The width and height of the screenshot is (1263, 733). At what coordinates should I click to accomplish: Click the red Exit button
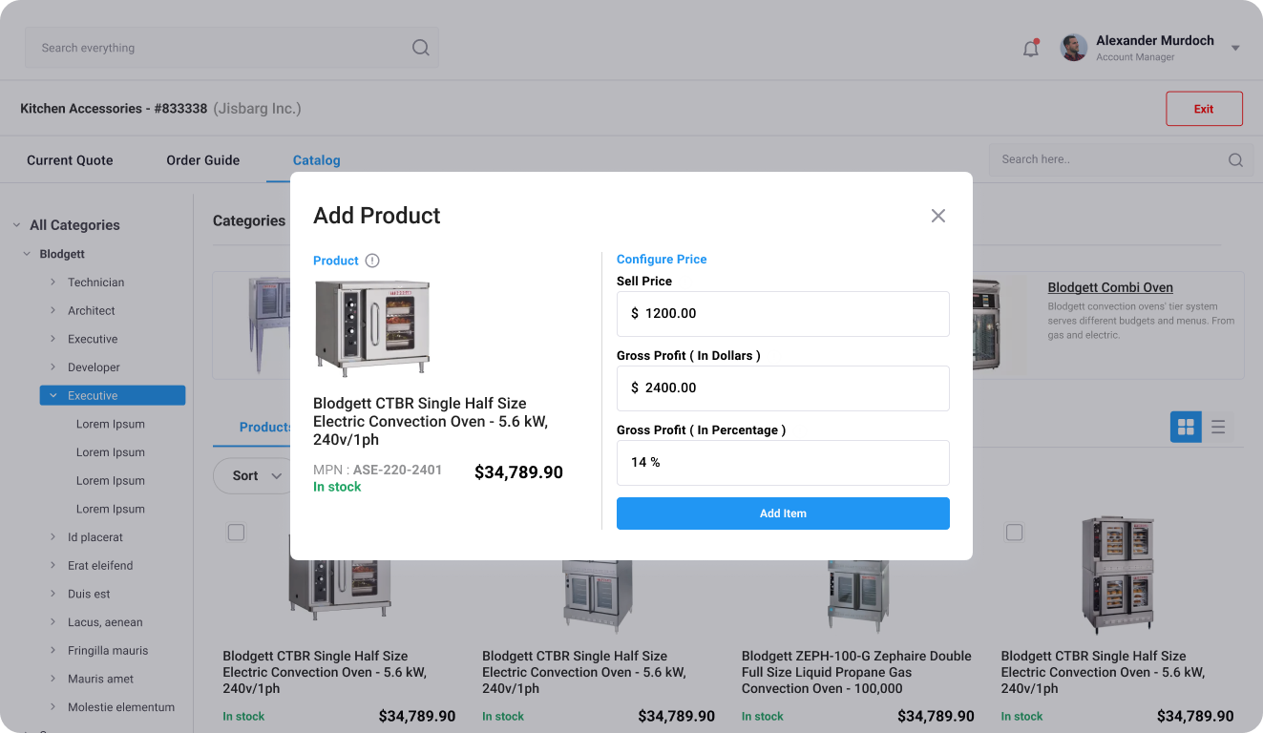1204,109
